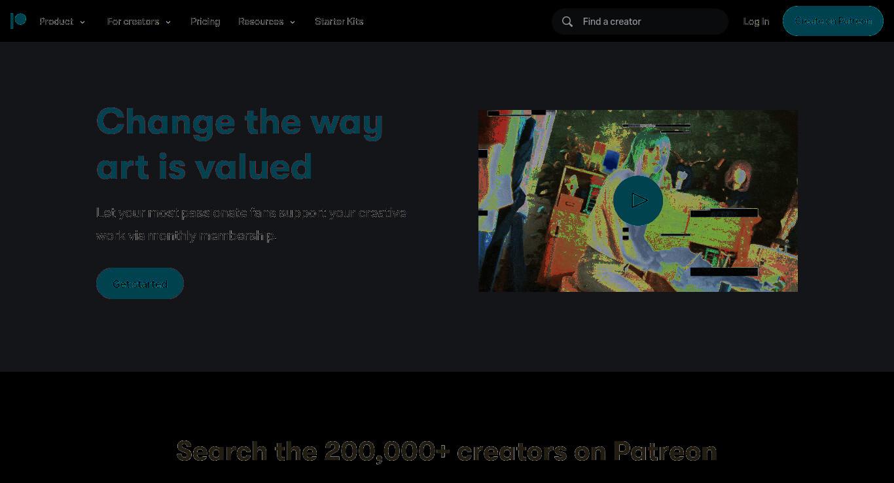Open the Resources menu

pyautogui.click(x=260, y=22)
